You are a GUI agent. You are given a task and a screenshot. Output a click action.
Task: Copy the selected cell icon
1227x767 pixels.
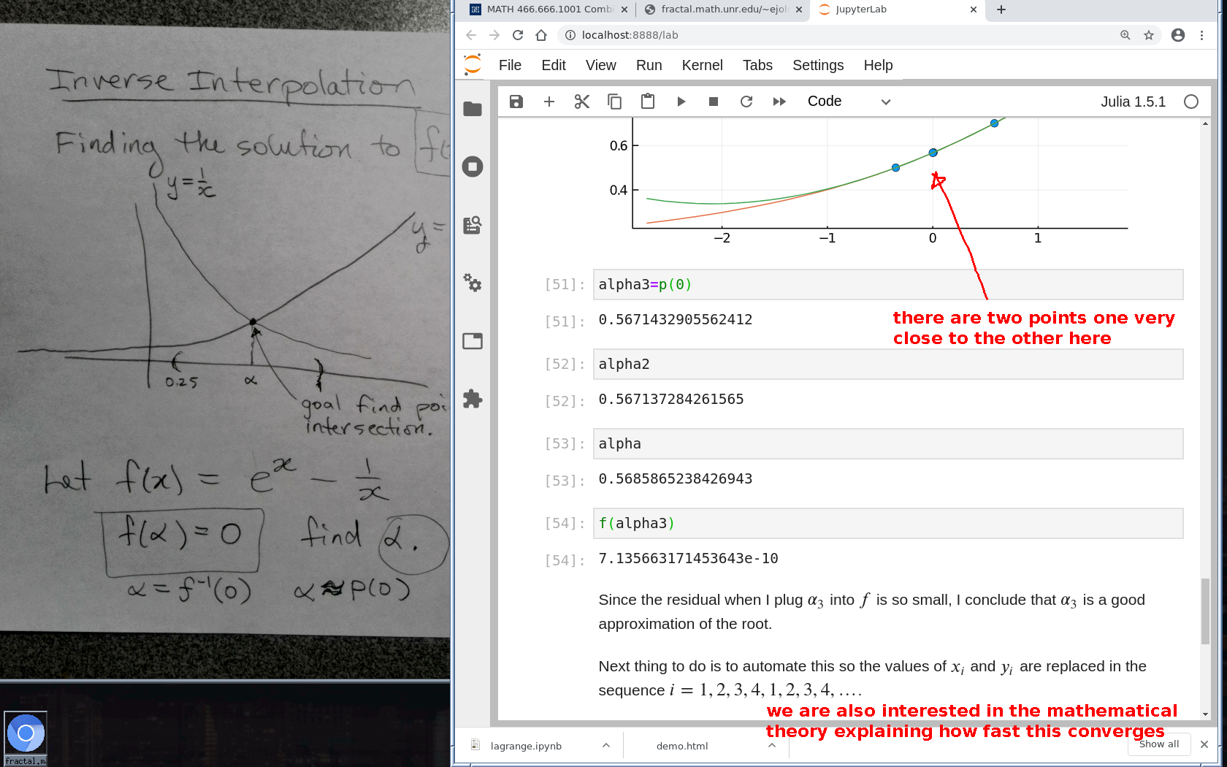[615, 102]
